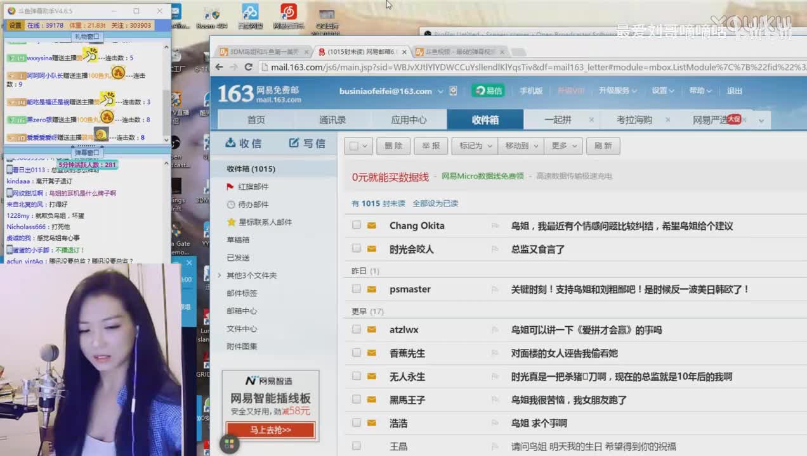Switch to 斗鱼视频 browser tab

(x=460, y=52)
